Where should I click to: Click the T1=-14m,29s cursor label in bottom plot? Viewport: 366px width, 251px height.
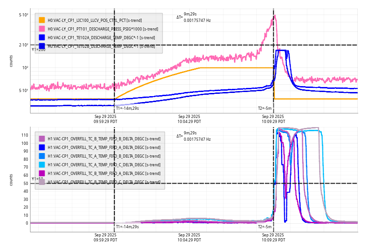[x=127, y=226]
